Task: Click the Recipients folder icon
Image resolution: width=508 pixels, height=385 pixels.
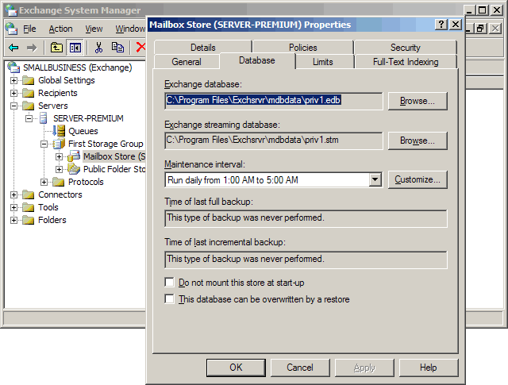Action: coord(29,93)
